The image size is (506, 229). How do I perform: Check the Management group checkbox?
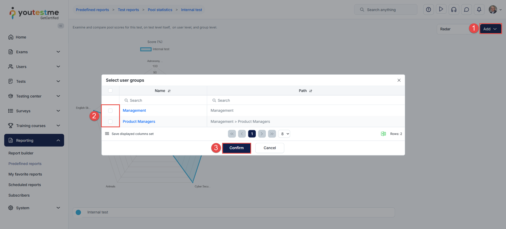(x=110, y=111)
